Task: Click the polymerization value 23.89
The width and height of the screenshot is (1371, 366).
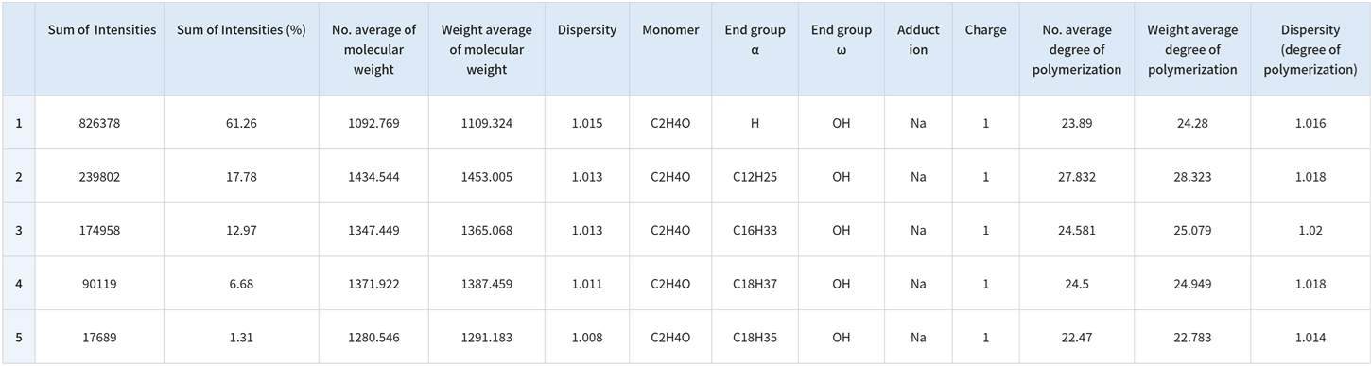Action: (1076, 123)
